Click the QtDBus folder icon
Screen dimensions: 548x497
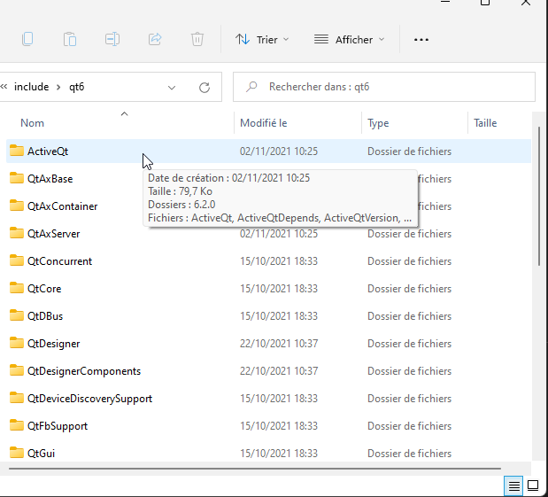[x=17, y=315]
